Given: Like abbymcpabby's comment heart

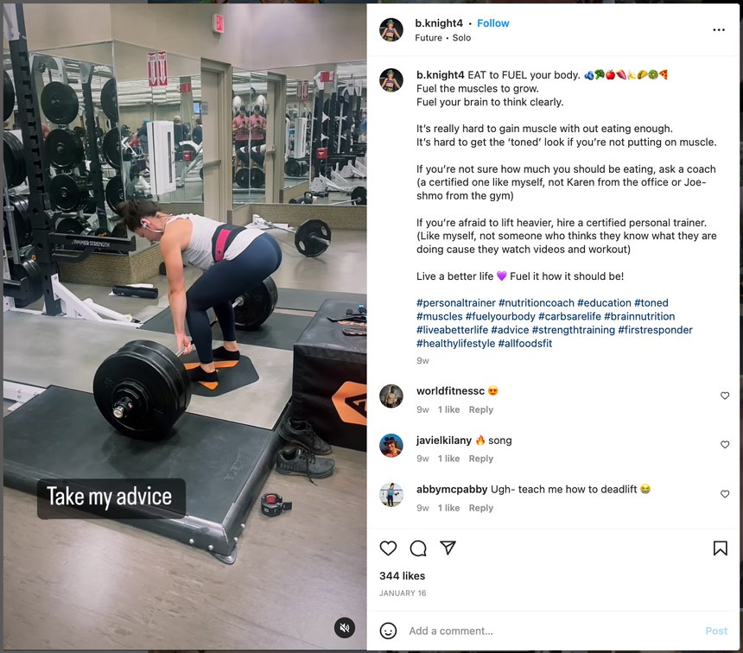Looking at the screenshot, I should coord(725,494).
